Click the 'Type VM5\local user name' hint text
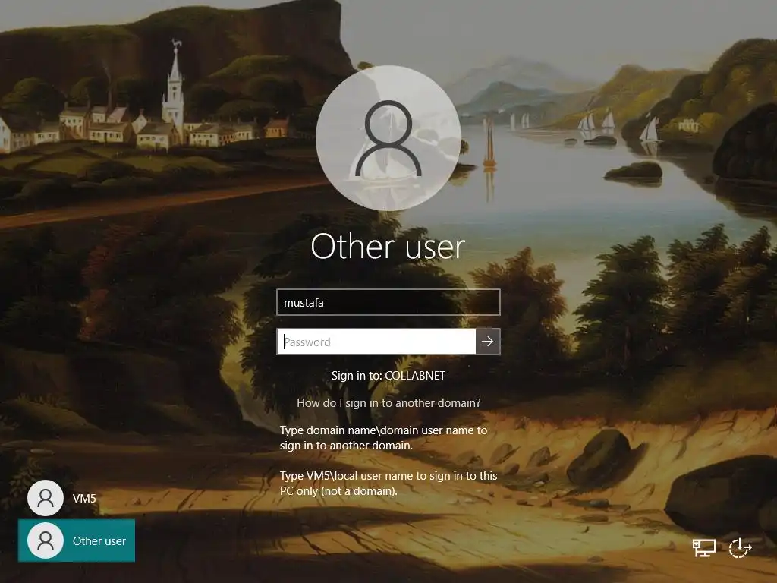The image size is (777, 583). click(388, 484)
